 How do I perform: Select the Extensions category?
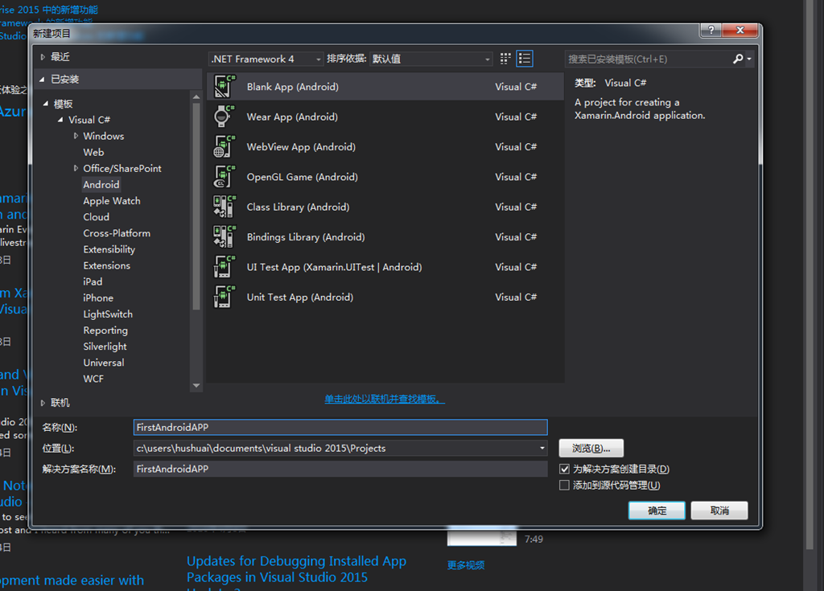point(107,265)
